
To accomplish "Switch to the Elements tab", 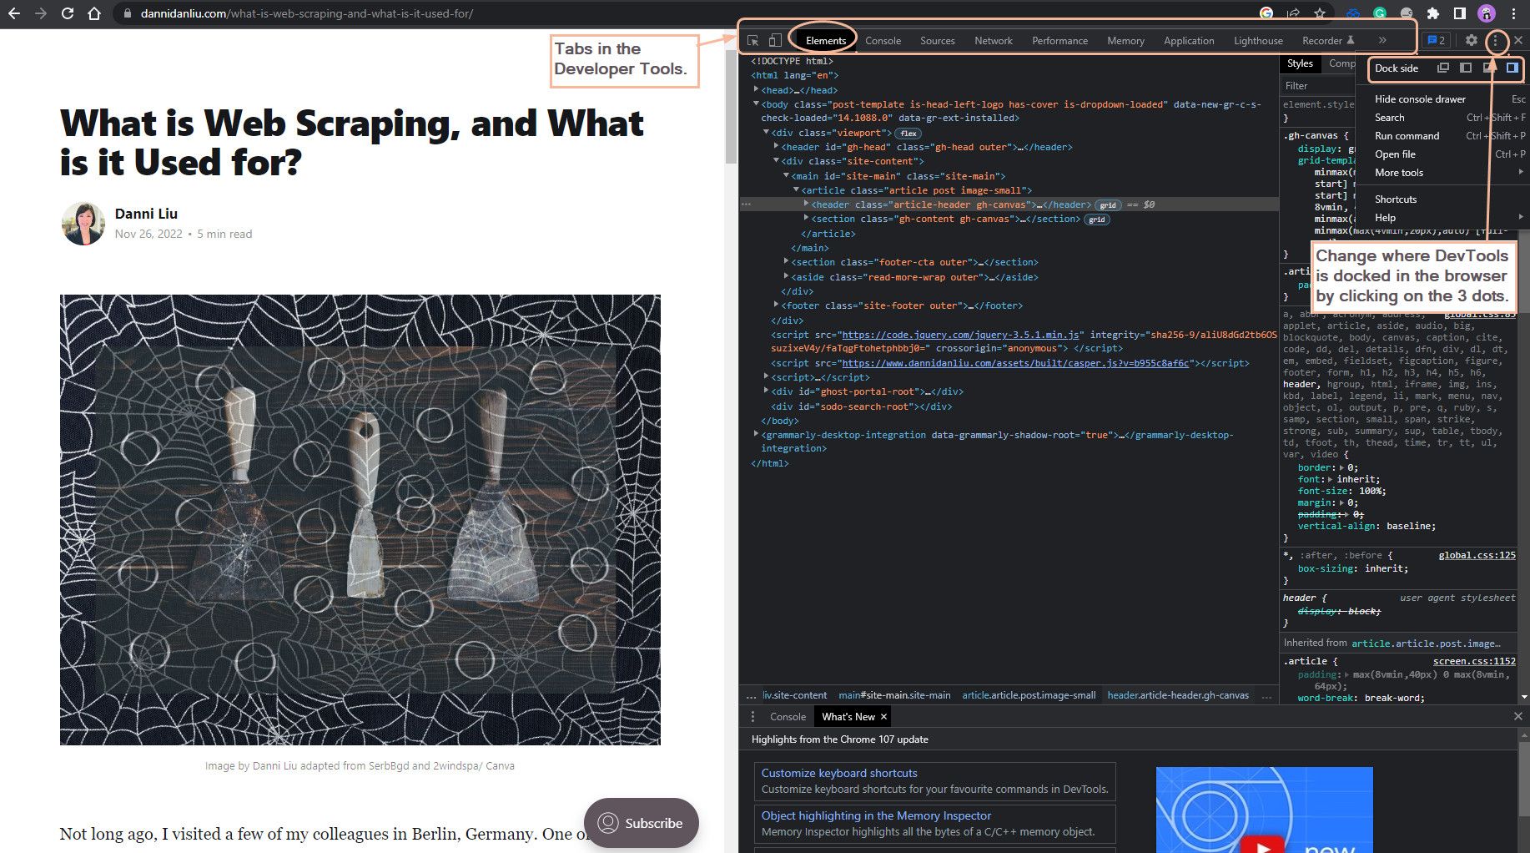I will pos(826,40).
